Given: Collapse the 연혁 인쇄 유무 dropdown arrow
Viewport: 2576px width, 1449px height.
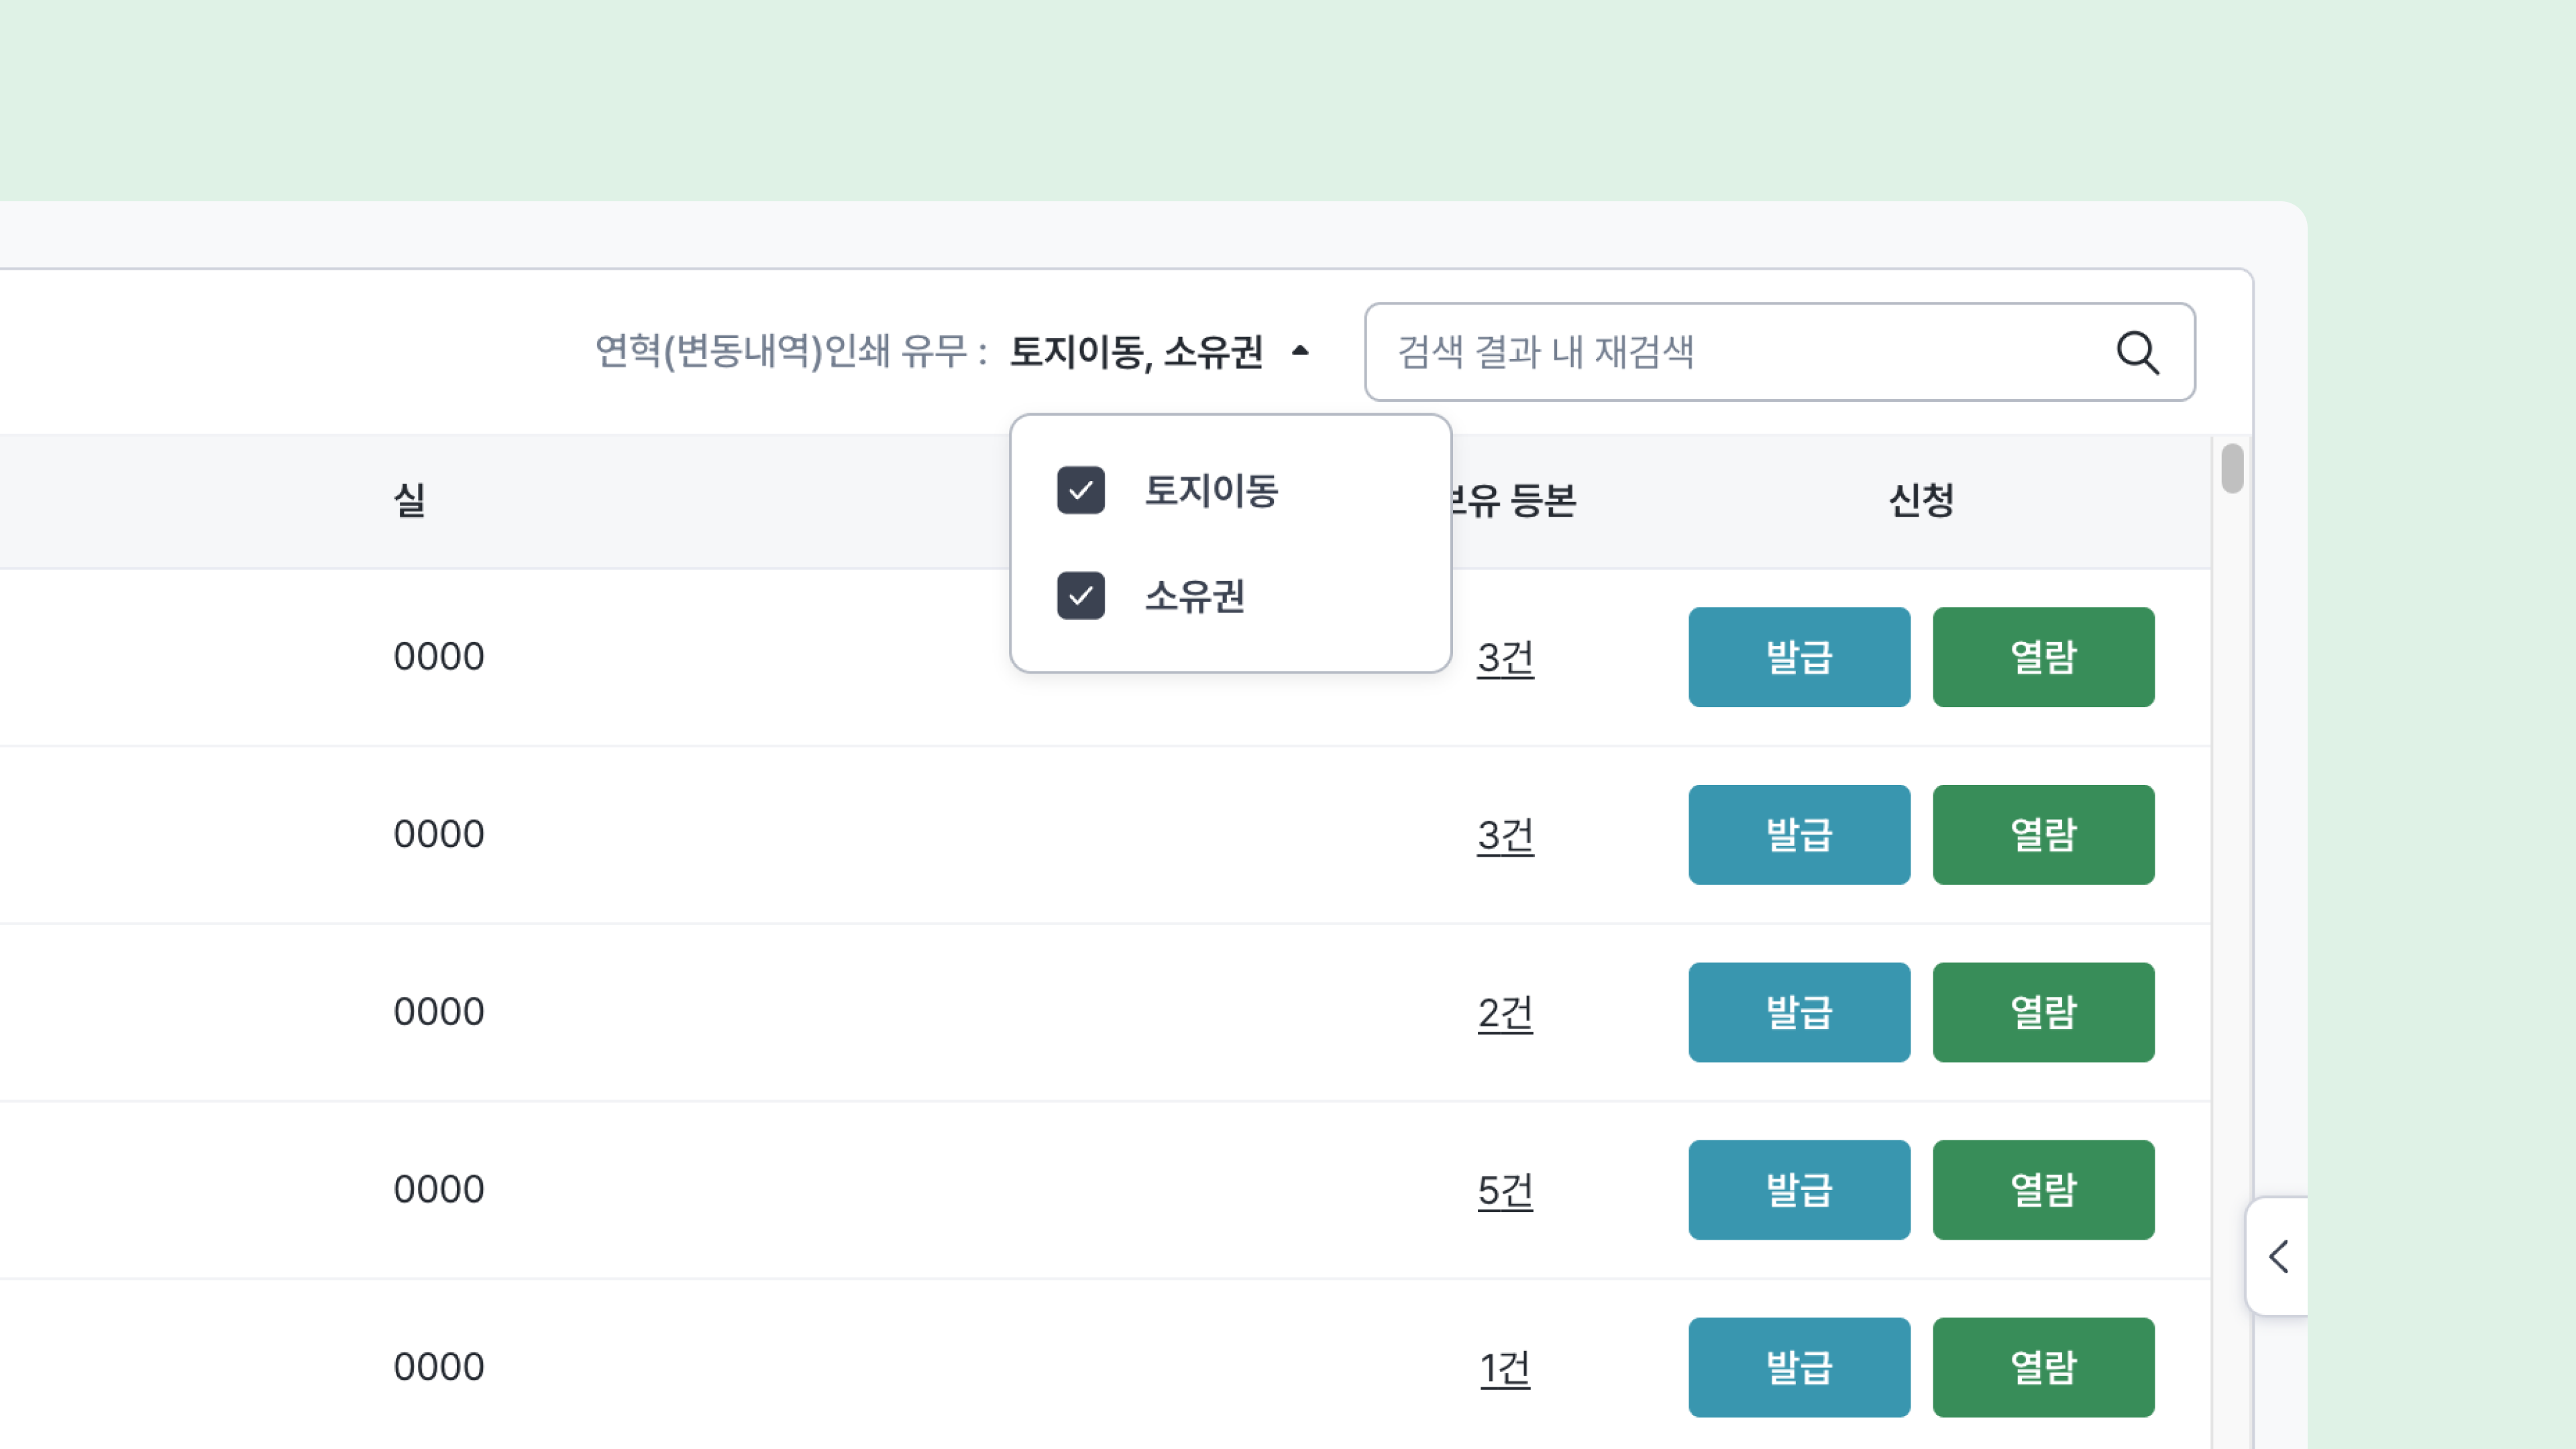Looking at the screenshot, I should pos(1300,351).
